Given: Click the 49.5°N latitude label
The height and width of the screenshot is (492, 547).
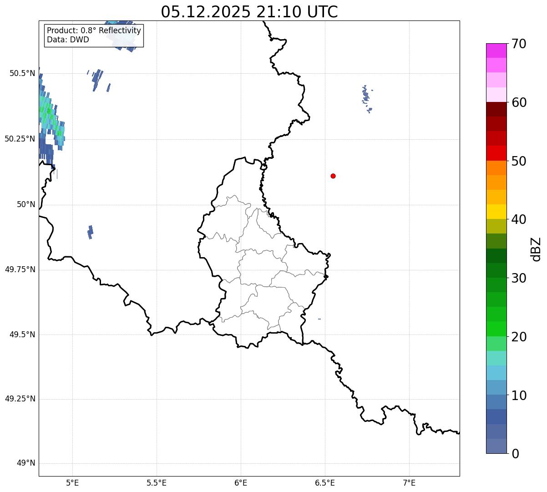Looking at the screenshot, I should [x=22, y=335].
